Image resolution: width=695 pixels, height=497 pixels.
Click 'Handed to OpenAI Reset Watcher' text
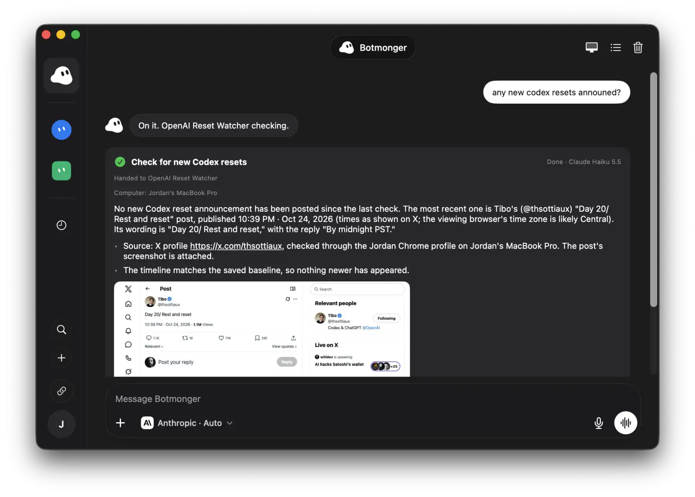[x=165, y=178]
